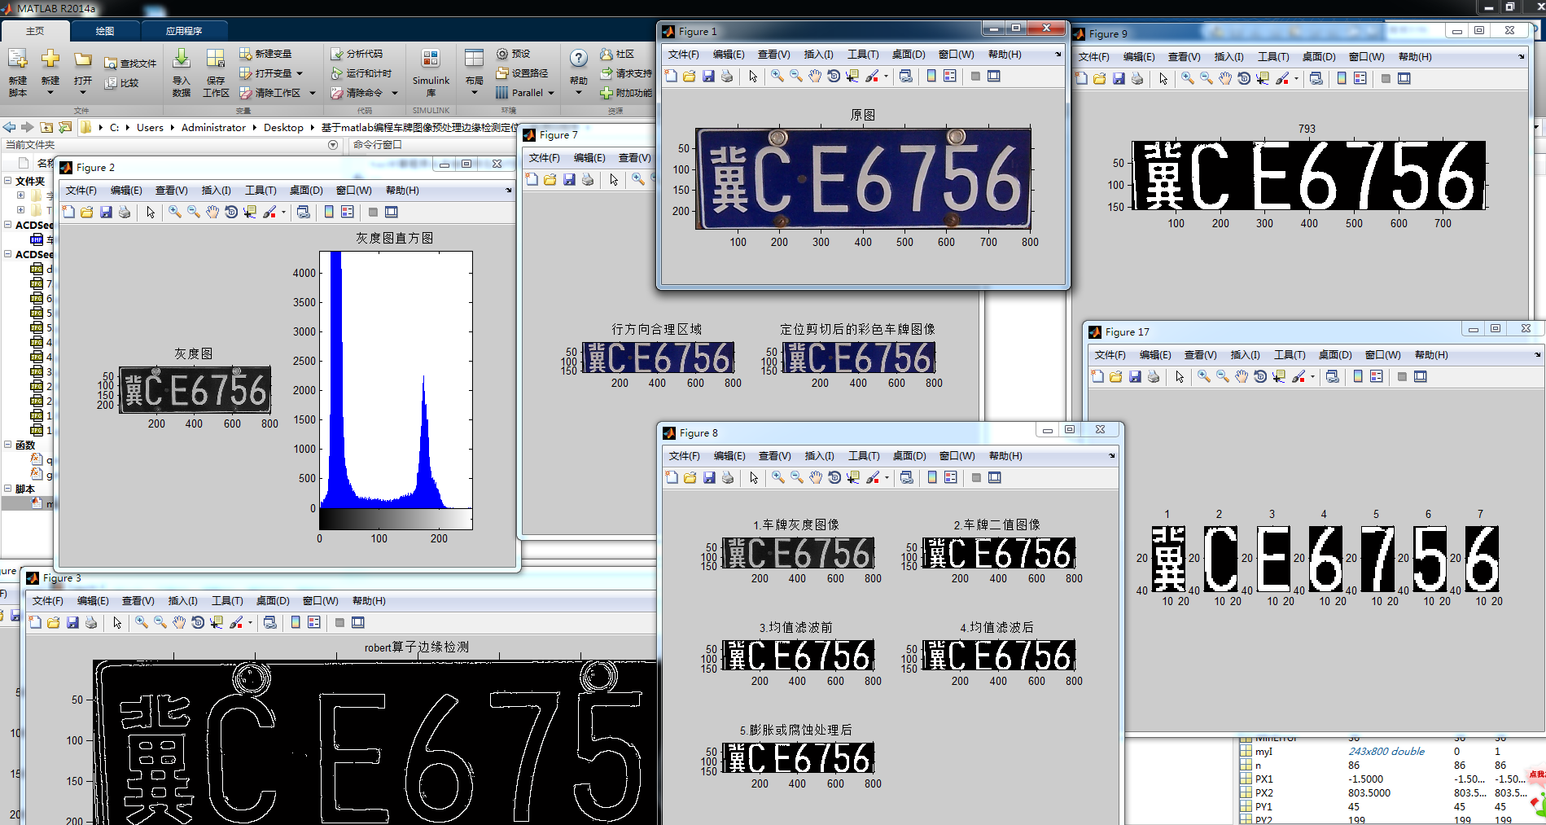1546x825 pixels.
Task: Show plot tools icon in Figure 9
Action: pyautogui.click(x=1404, y=78)
